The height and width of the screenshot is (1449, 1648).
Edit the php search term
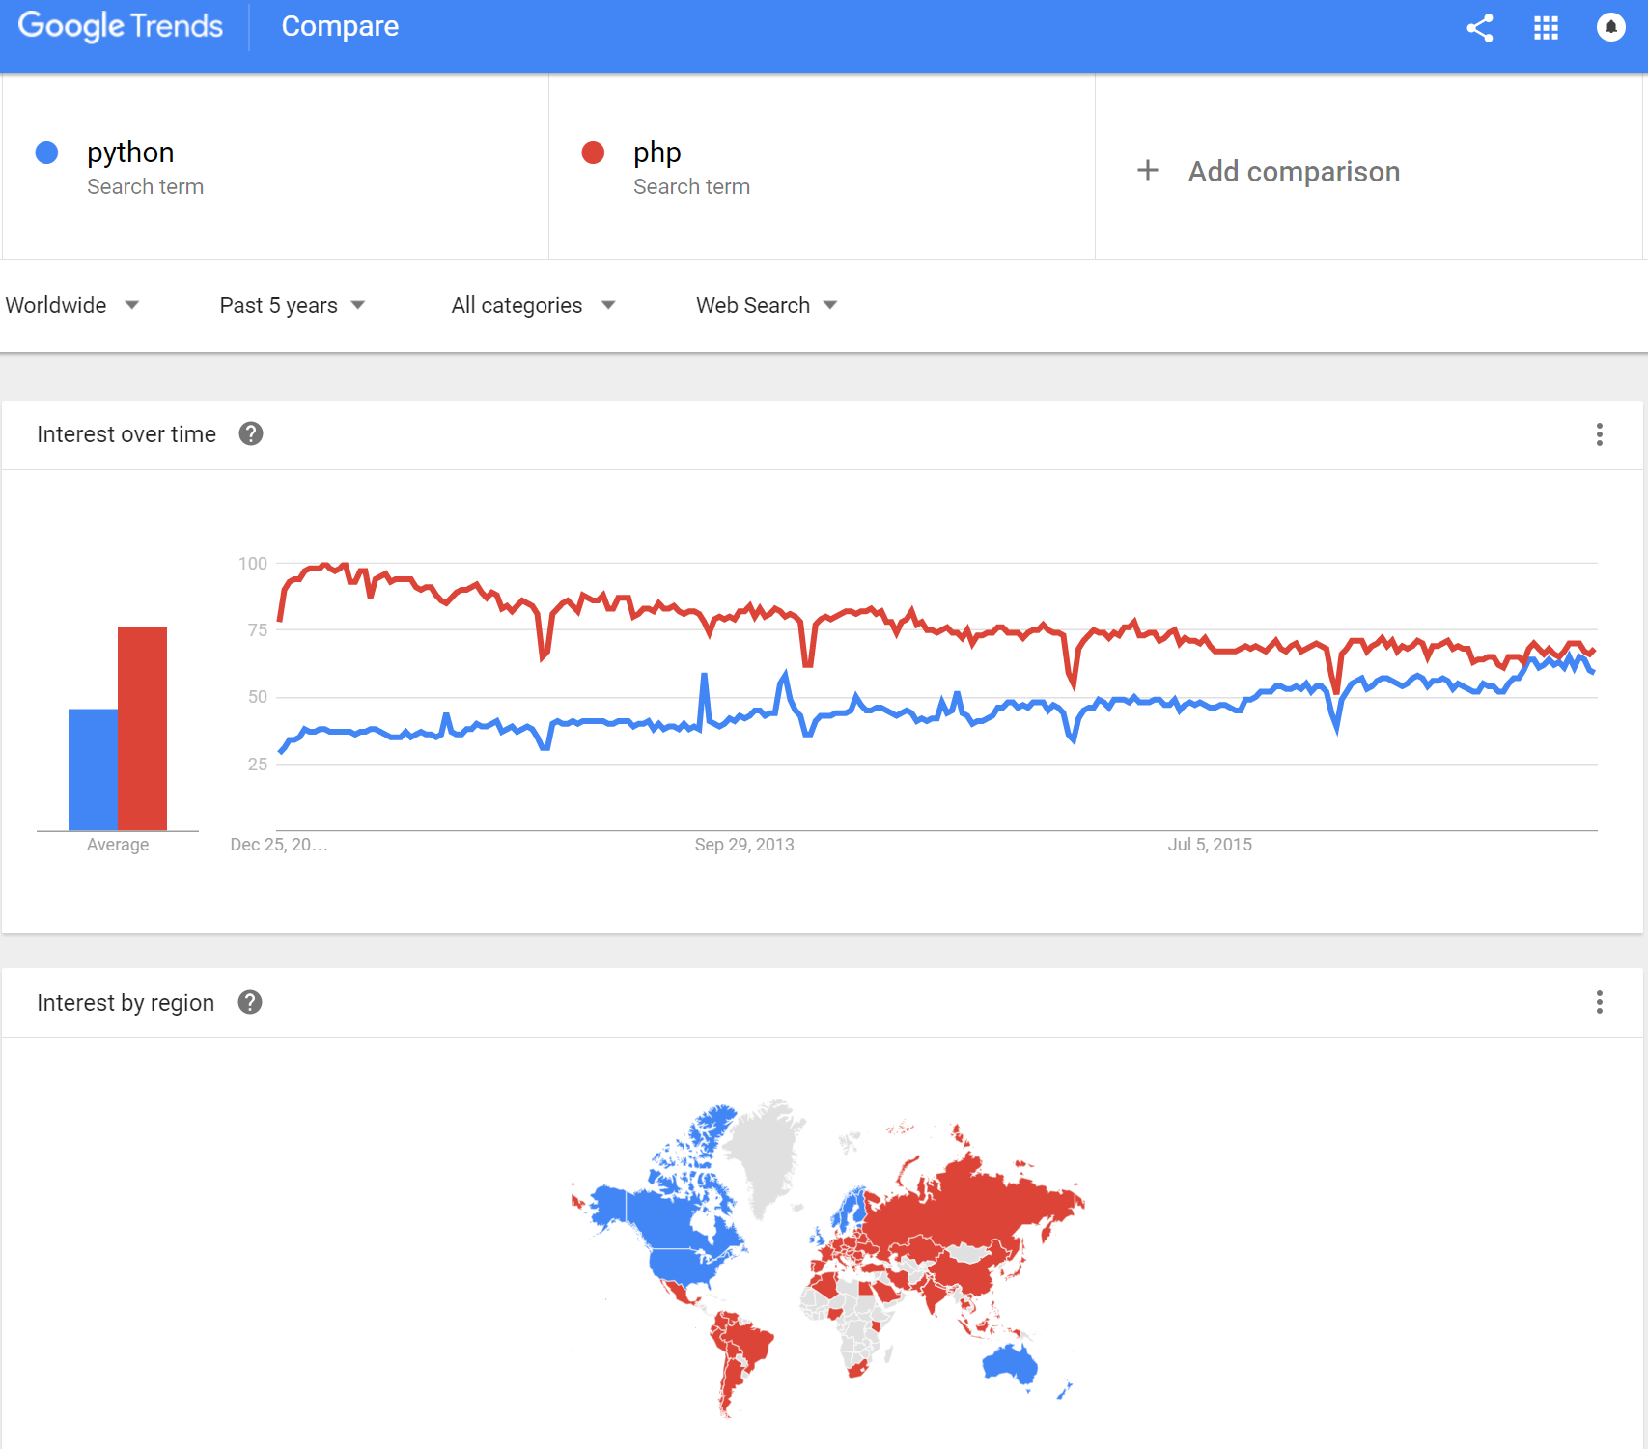(656, 153)
